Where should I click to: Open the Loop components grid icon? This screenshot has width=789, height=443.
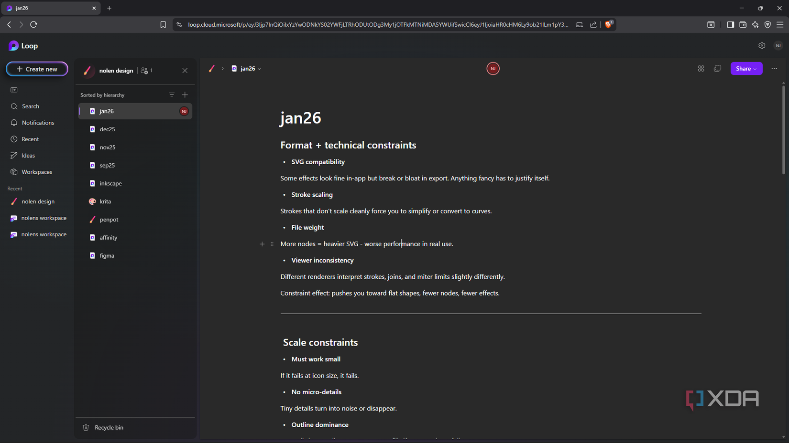click(x=701, y=69)
